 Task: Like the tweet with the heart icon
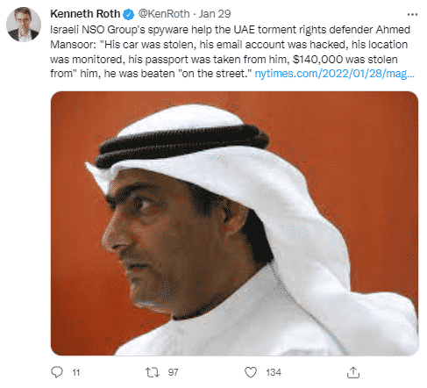click(251, 372)
